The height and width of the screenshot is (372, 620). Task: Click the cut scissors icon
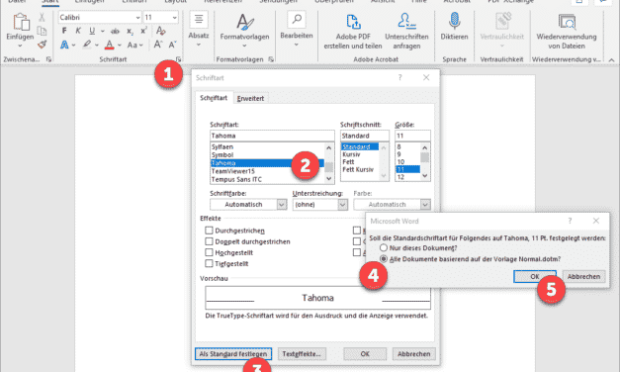click(x=42, y=17)
